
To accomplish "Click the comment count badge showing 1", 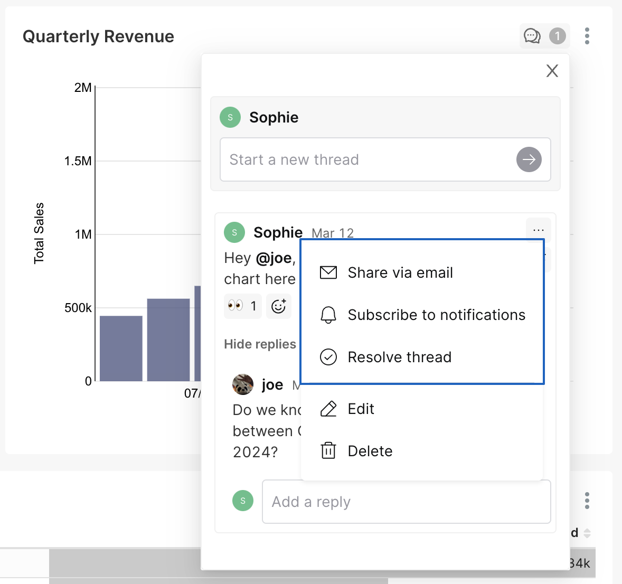I will click(x=558, y=36).
